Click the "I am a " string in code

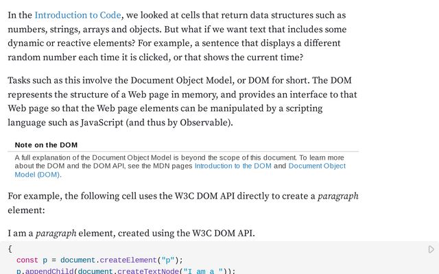point(203,271)
